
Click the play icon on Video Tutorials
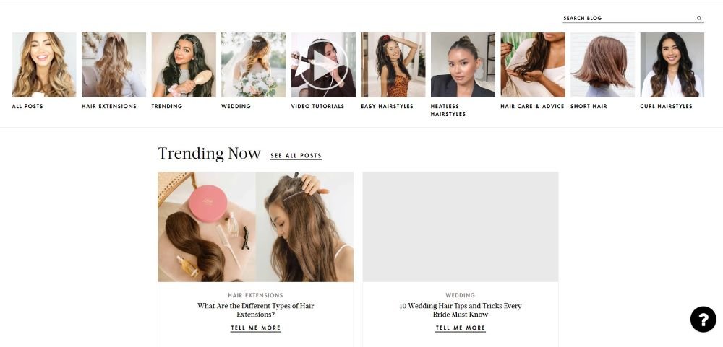pyautogui.click(x=324, y=65)
